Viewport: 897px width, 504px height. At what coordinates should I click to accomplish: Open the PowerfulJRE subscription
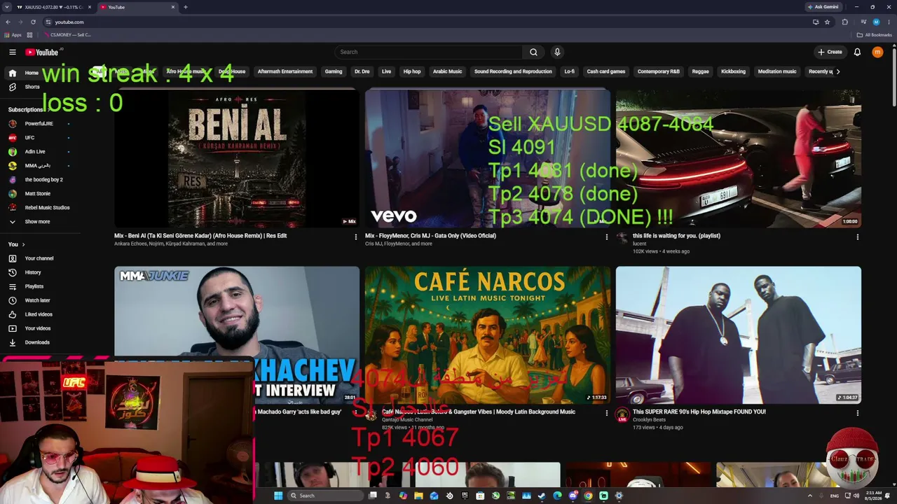[x=39, y=123]
